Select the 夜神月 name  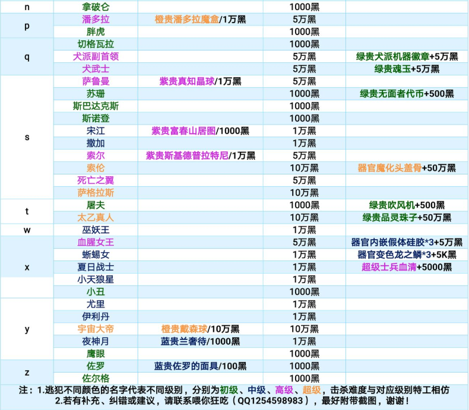tap(96, 341)
